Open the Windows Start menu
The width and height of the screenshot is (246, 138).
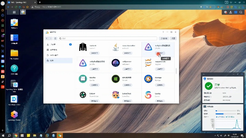pos(3,135)
